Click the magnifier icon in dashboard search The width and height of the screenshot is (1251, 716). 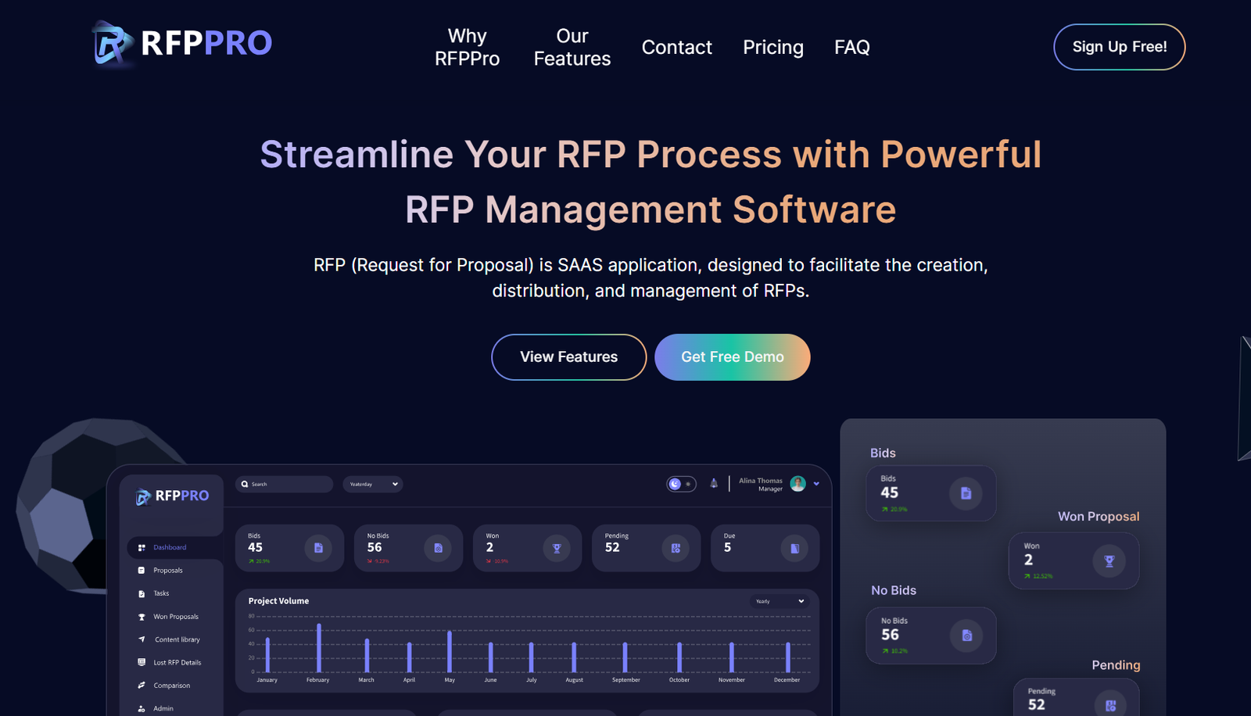245,484
